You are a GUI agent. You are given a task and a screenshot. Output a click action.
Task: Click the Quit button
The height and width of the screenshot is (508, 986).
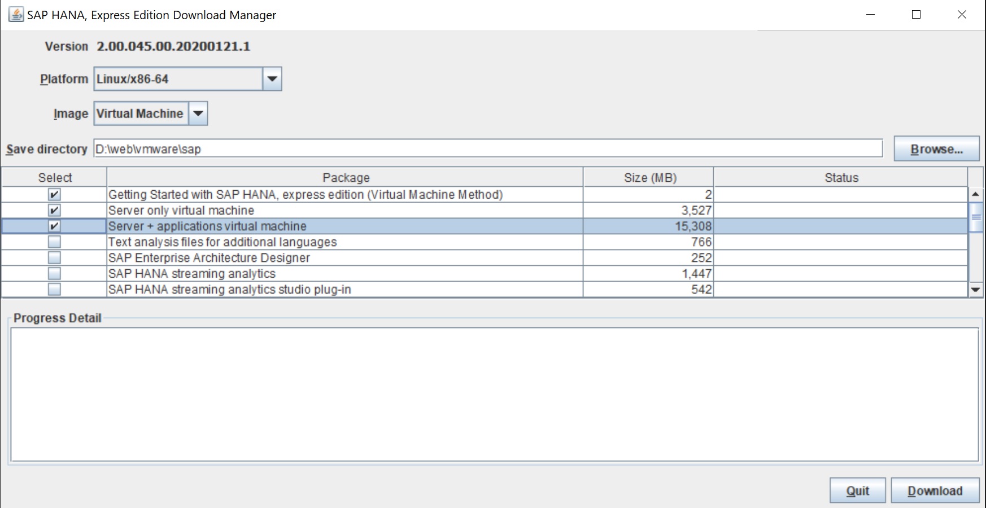[857, 491]
